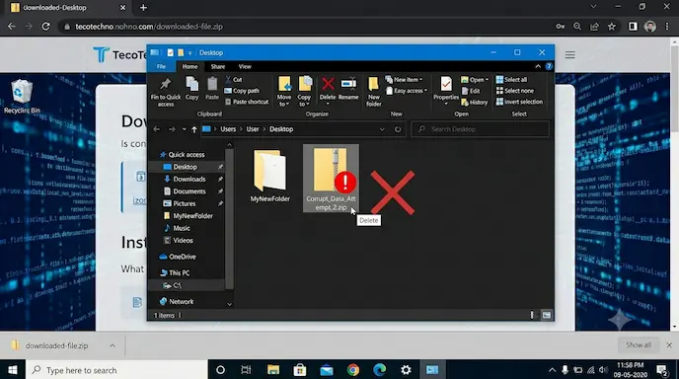Open Settings from the taskbar
This screenshot has height=379, width=679.
coord(406,370)
